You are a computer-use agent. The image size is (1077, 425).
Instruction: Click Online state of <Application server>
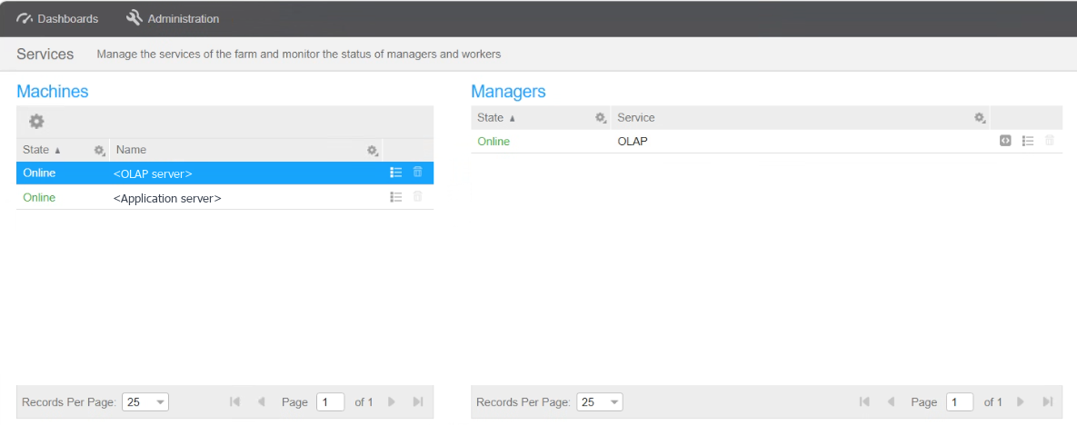(39, 198)
